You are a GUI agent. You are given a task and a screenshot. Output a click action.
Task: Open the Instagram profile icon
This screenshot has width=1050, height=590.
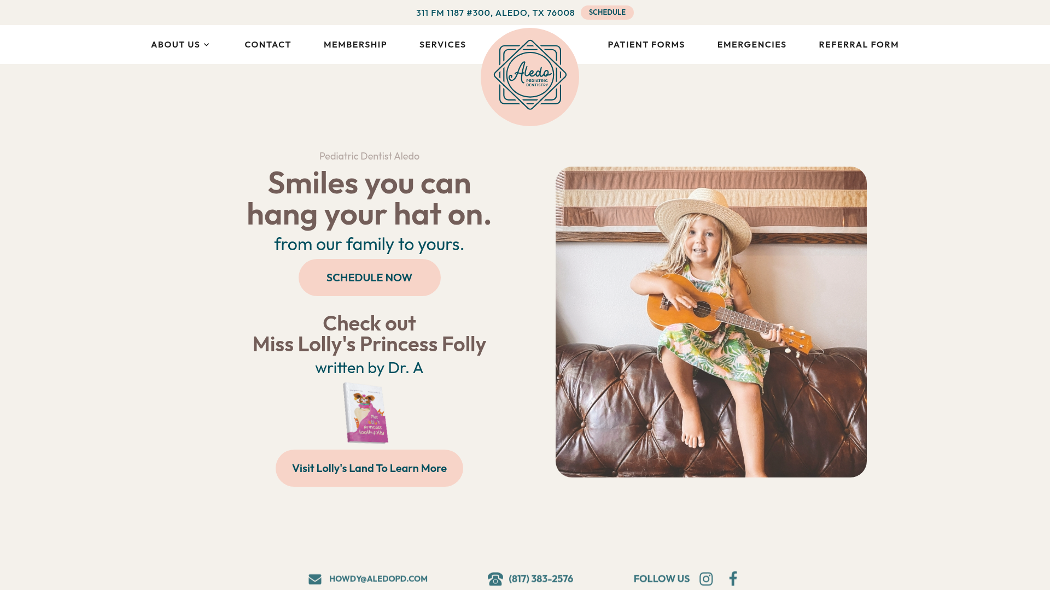point(706,579)
